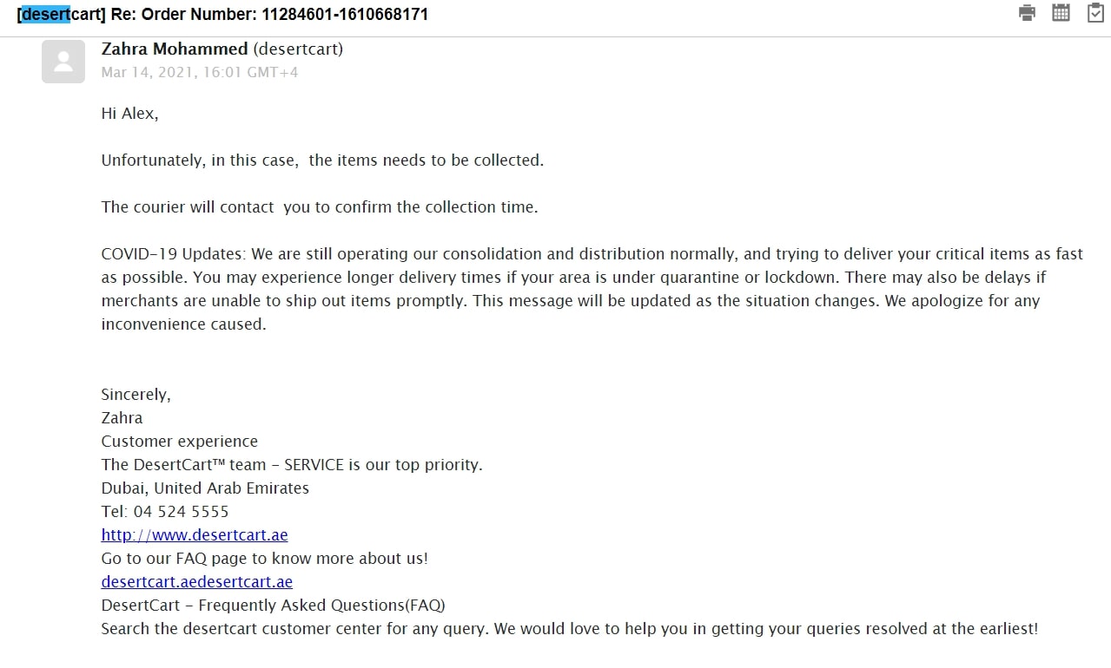Click sender name Zahra Mohammed
The image size is (1111, 668).
click(x=175, y=49)
